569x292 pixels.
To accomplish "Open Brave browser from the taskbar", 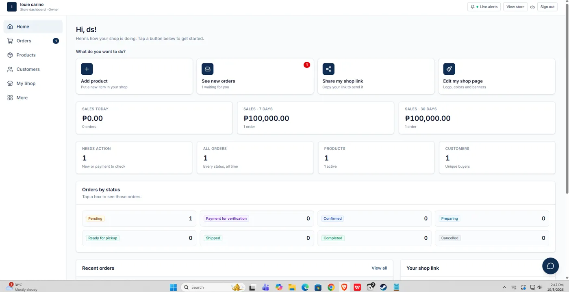I will [344, 287].
